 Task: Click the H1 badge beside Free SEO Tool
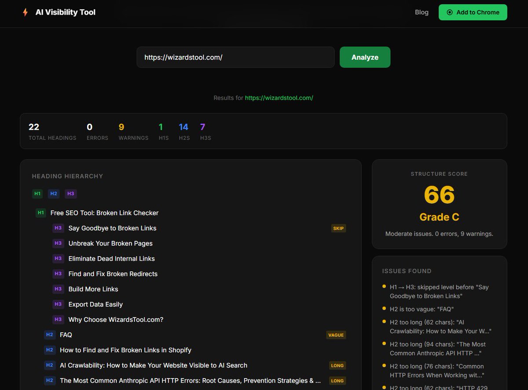(x=41, y=213)
